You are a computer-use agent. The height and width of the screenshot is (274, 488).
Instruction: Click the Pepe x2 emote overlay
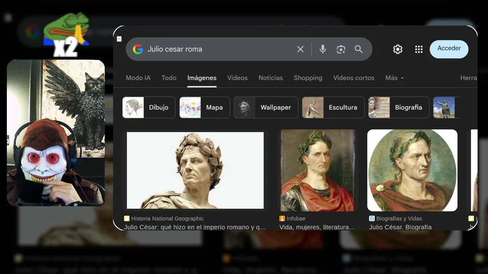point(66,35)
